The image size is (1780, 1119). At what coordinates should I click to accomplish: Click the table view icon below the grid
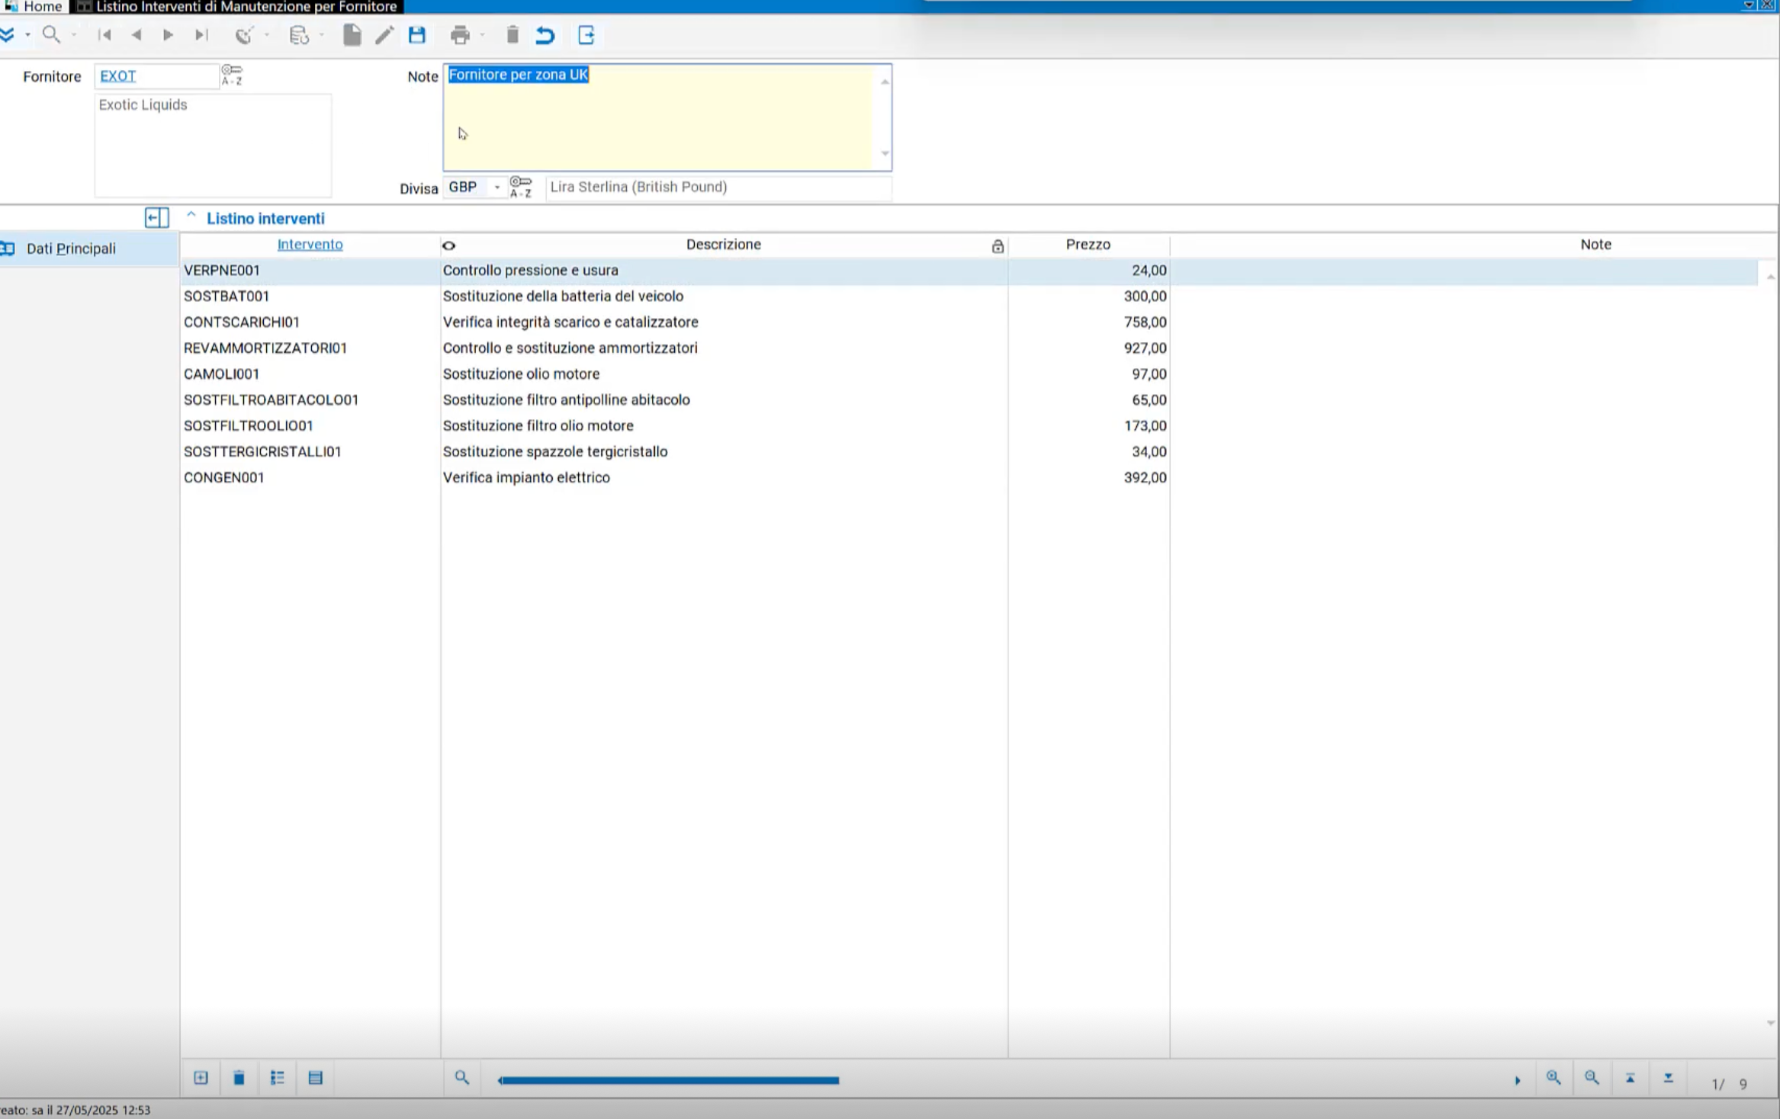pos(316,1078)
